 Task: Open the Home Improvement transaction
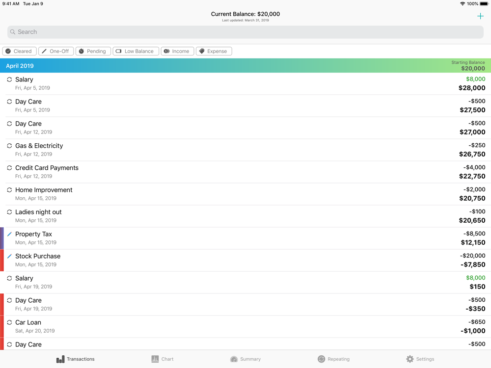point(245,194)
